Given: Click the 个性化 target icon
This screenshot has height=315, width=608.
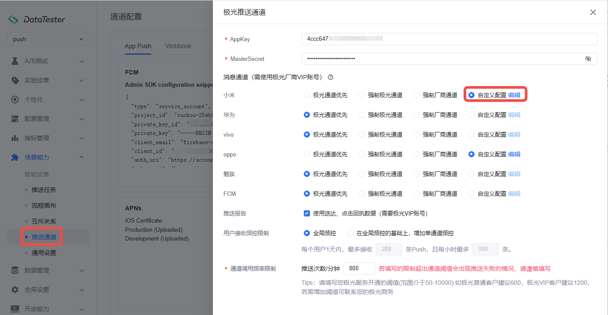Looking at the screenshot, I should pyautogui.click(x=15, y=100).
